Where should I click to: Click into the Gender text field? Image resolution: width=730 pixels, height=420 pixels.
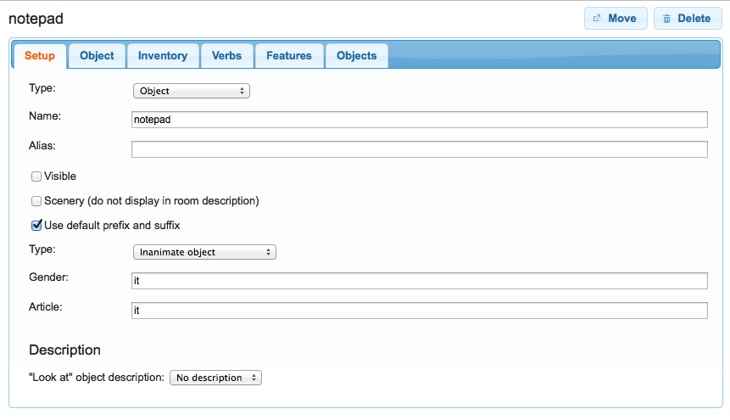[420, 281]
